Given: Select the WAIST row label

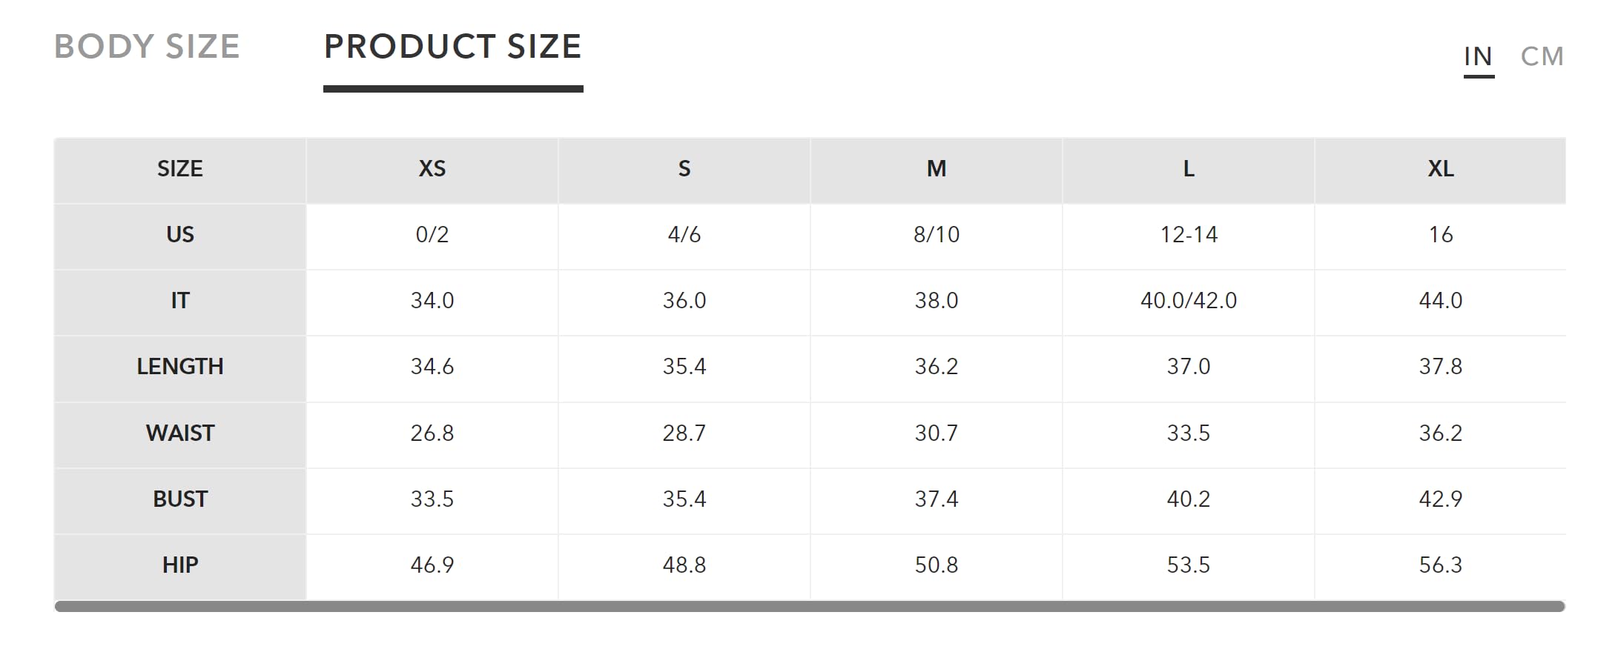Looking at the screenshot, I should click(x=180, y=435).
